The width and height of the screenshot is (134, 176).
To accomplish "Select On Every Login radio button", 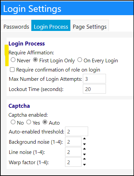I will (x=80, y=60).
